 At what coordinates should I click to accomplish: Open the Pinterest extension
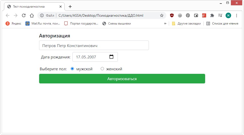(188, 15)
